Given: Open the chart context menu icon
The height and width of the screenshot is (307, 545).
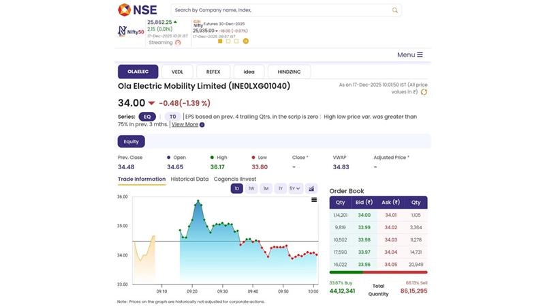Looking at the screenshot, I should (x=314, y=200).
